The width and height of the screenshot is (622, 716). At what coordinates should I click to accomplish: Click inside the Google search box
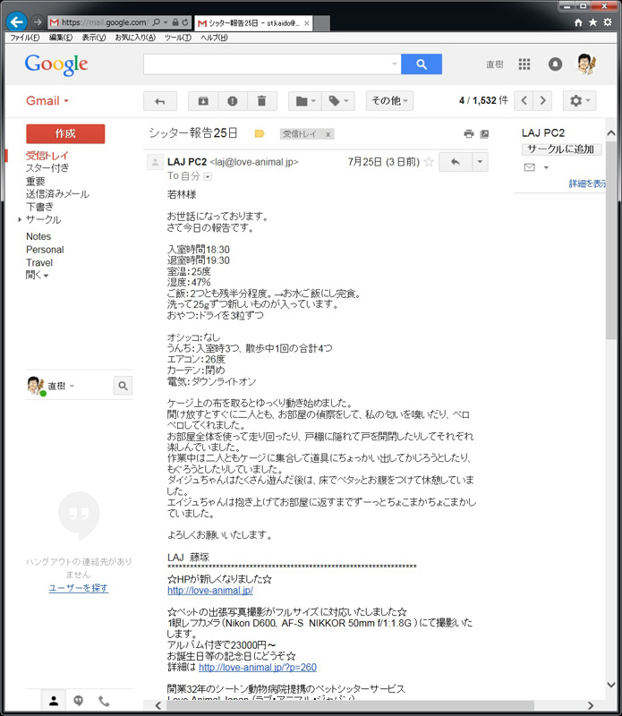268,64
